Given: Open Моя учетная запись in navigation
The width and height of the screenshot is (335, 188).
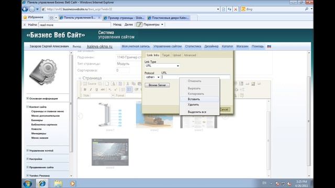Looking at the screenshot, I should click(x=136, y=46).
